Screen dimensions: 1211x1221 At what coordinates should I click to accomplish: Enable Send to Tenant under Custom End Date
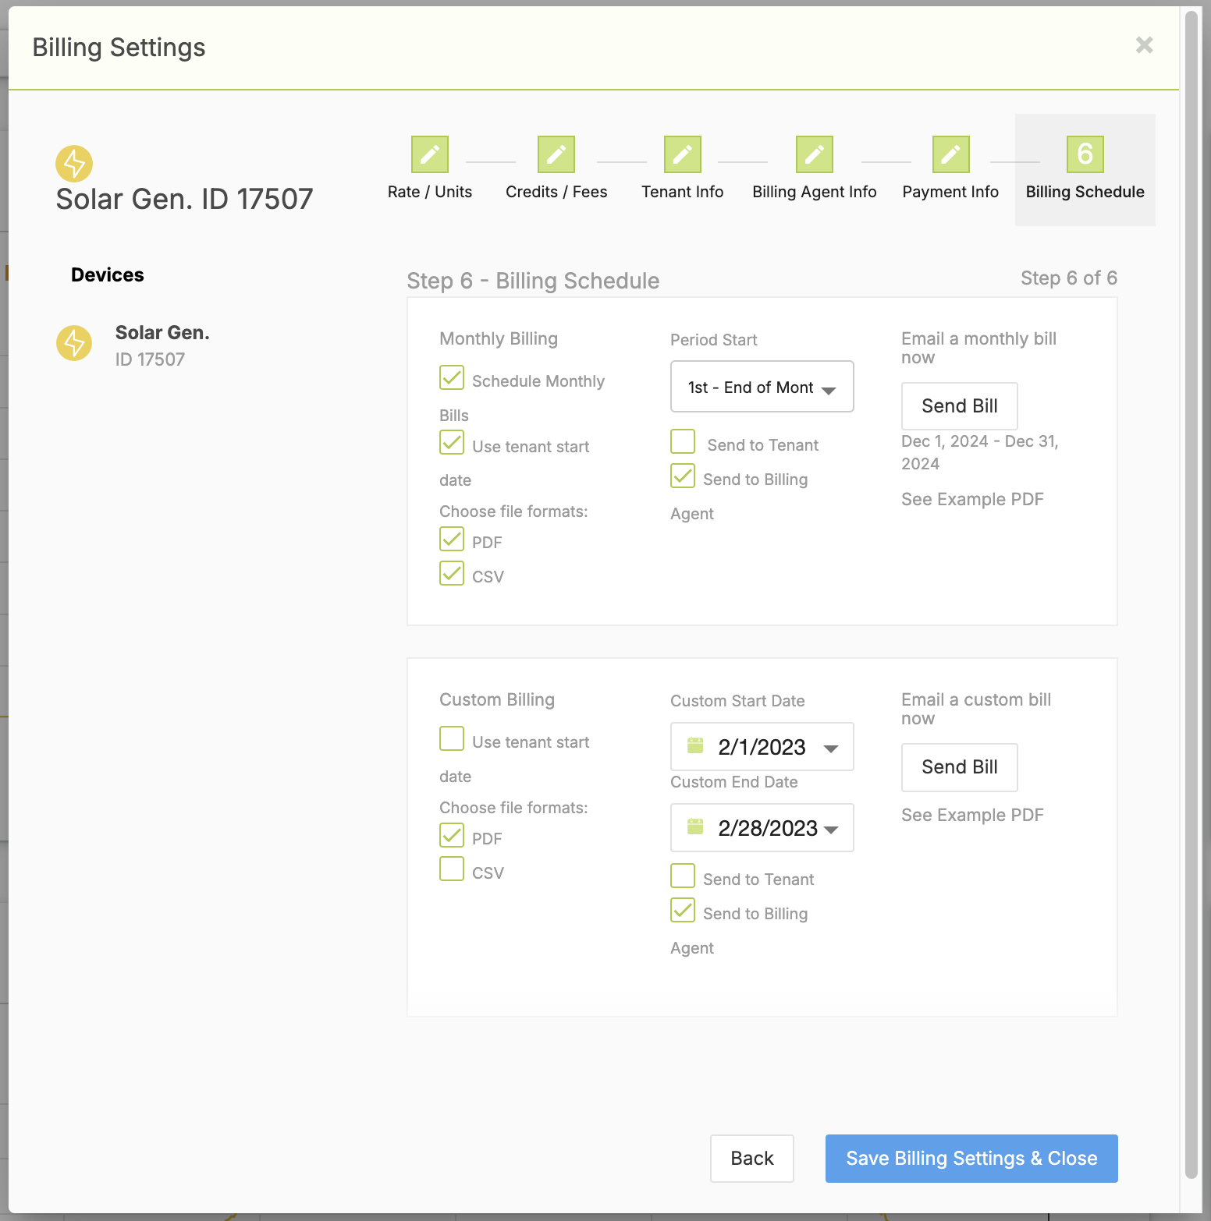(x=683, y=876)
